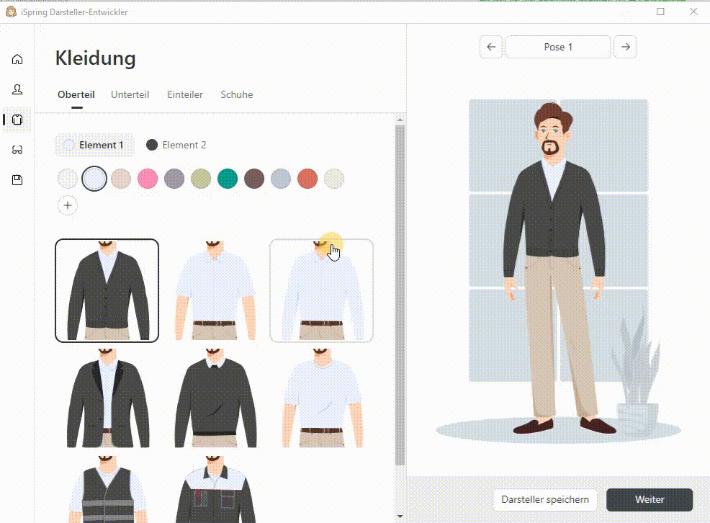Pick the pale blue-gray color swatch
Screen dimensions: 710x523
coord(281,179)
